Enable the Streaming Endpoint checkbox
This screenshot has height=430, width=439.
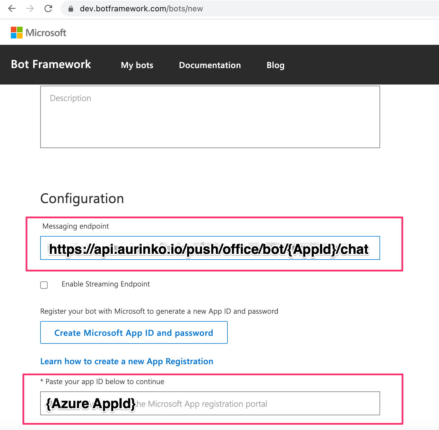44,285
